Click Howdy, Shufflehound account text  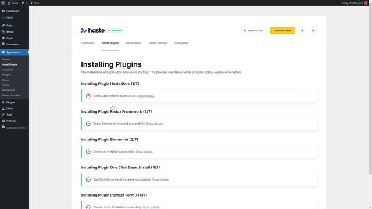(x=352, y=3)
